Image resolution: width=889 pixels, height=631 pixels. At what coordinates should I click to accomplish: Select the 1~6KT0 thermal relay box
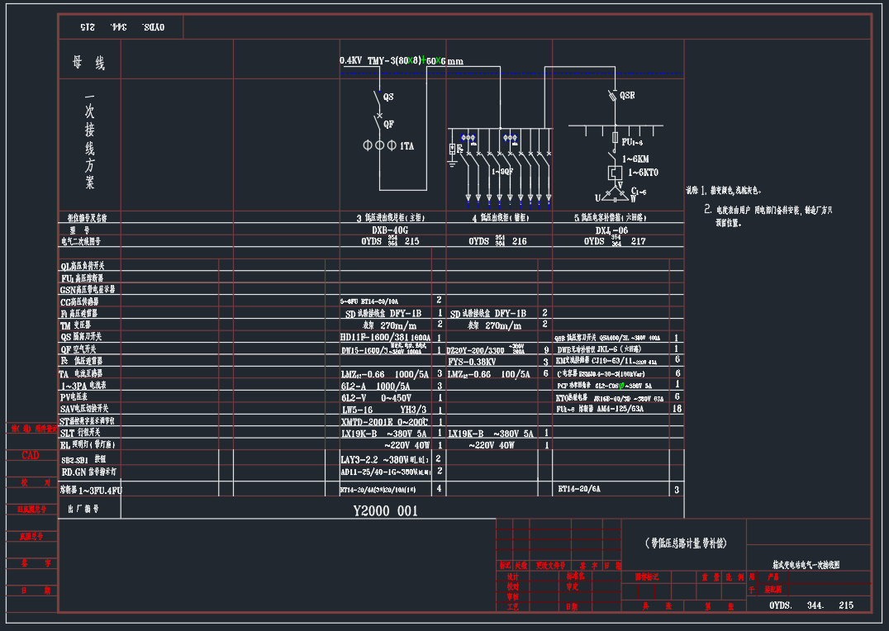click(x=615, y=173)
